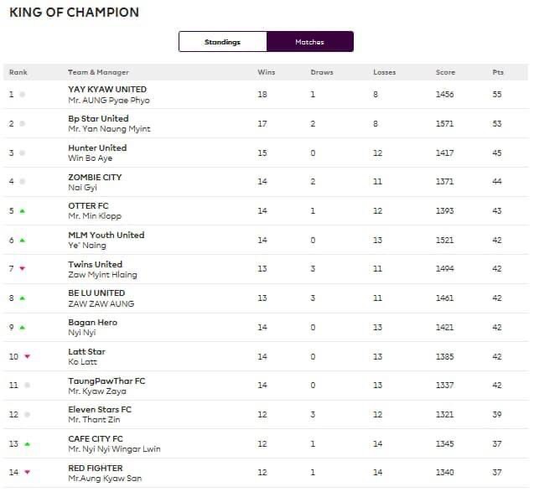Click the Wins column header
This screenshot has width=534, height=492.
pos(266,72)
